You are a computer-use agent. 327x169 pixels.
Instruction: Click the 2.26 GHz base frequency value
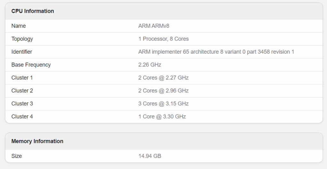click(150, 65)
